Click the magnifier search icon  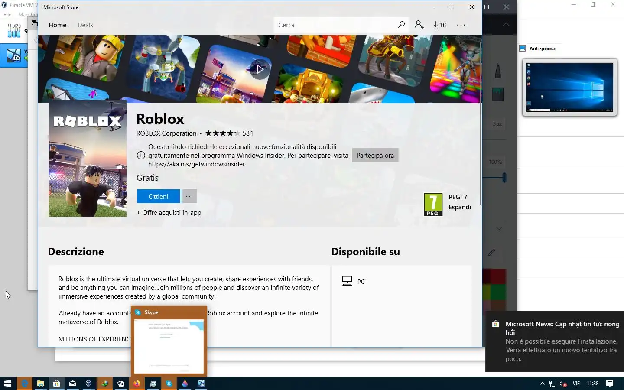pos(401,25)
